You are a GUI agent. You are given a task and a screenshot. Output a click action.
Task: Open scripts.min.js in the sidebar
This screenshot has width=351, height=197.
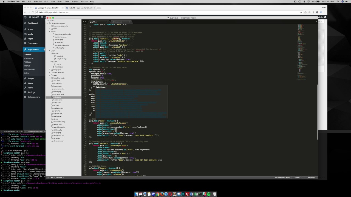pyautogui.click(x=61, y=59)
